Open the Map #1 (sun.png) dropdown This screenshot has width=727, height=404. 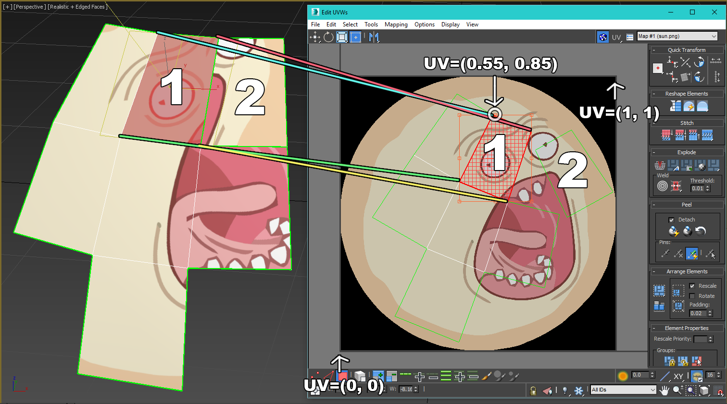coord(677,36)
